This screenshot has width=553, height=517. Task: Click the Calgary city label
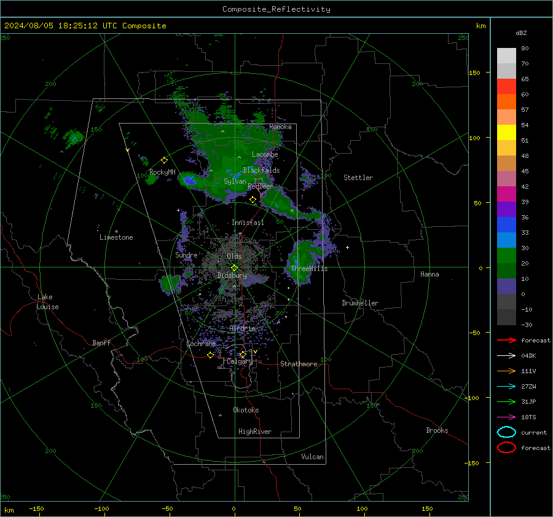coord(240,361)
